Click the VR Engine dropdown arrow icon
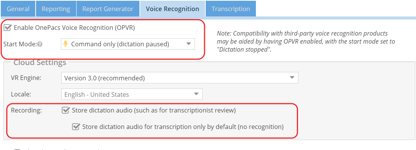 (292, 78)
